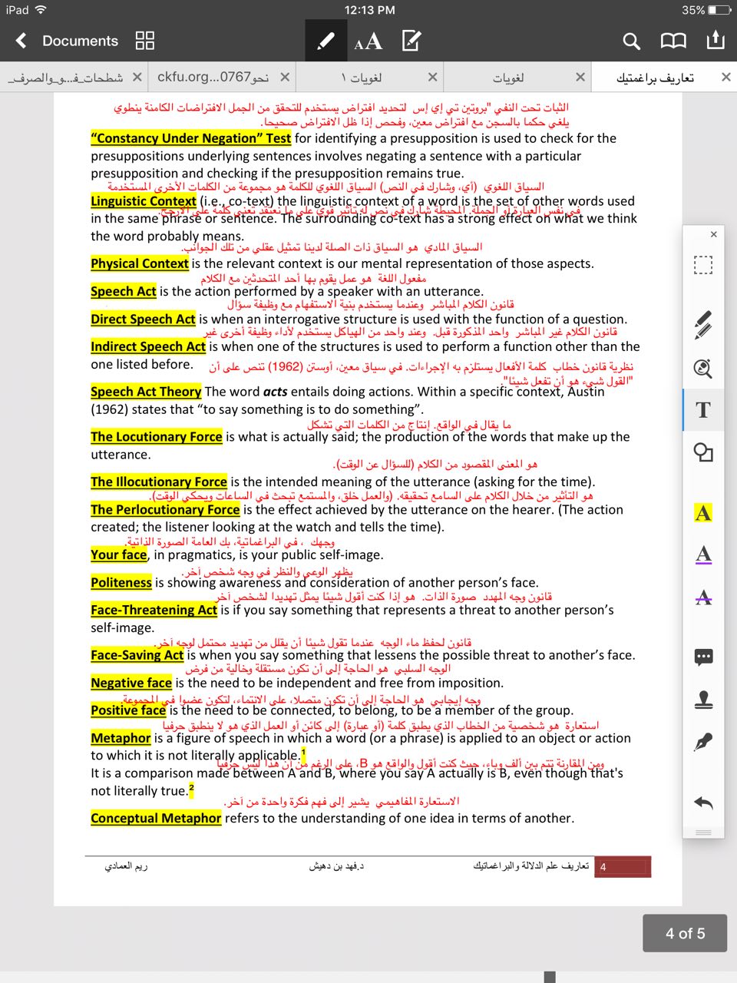Switch to the لغويات tab without a number
The height and width of the screenshot is (983, 737).
509,77
